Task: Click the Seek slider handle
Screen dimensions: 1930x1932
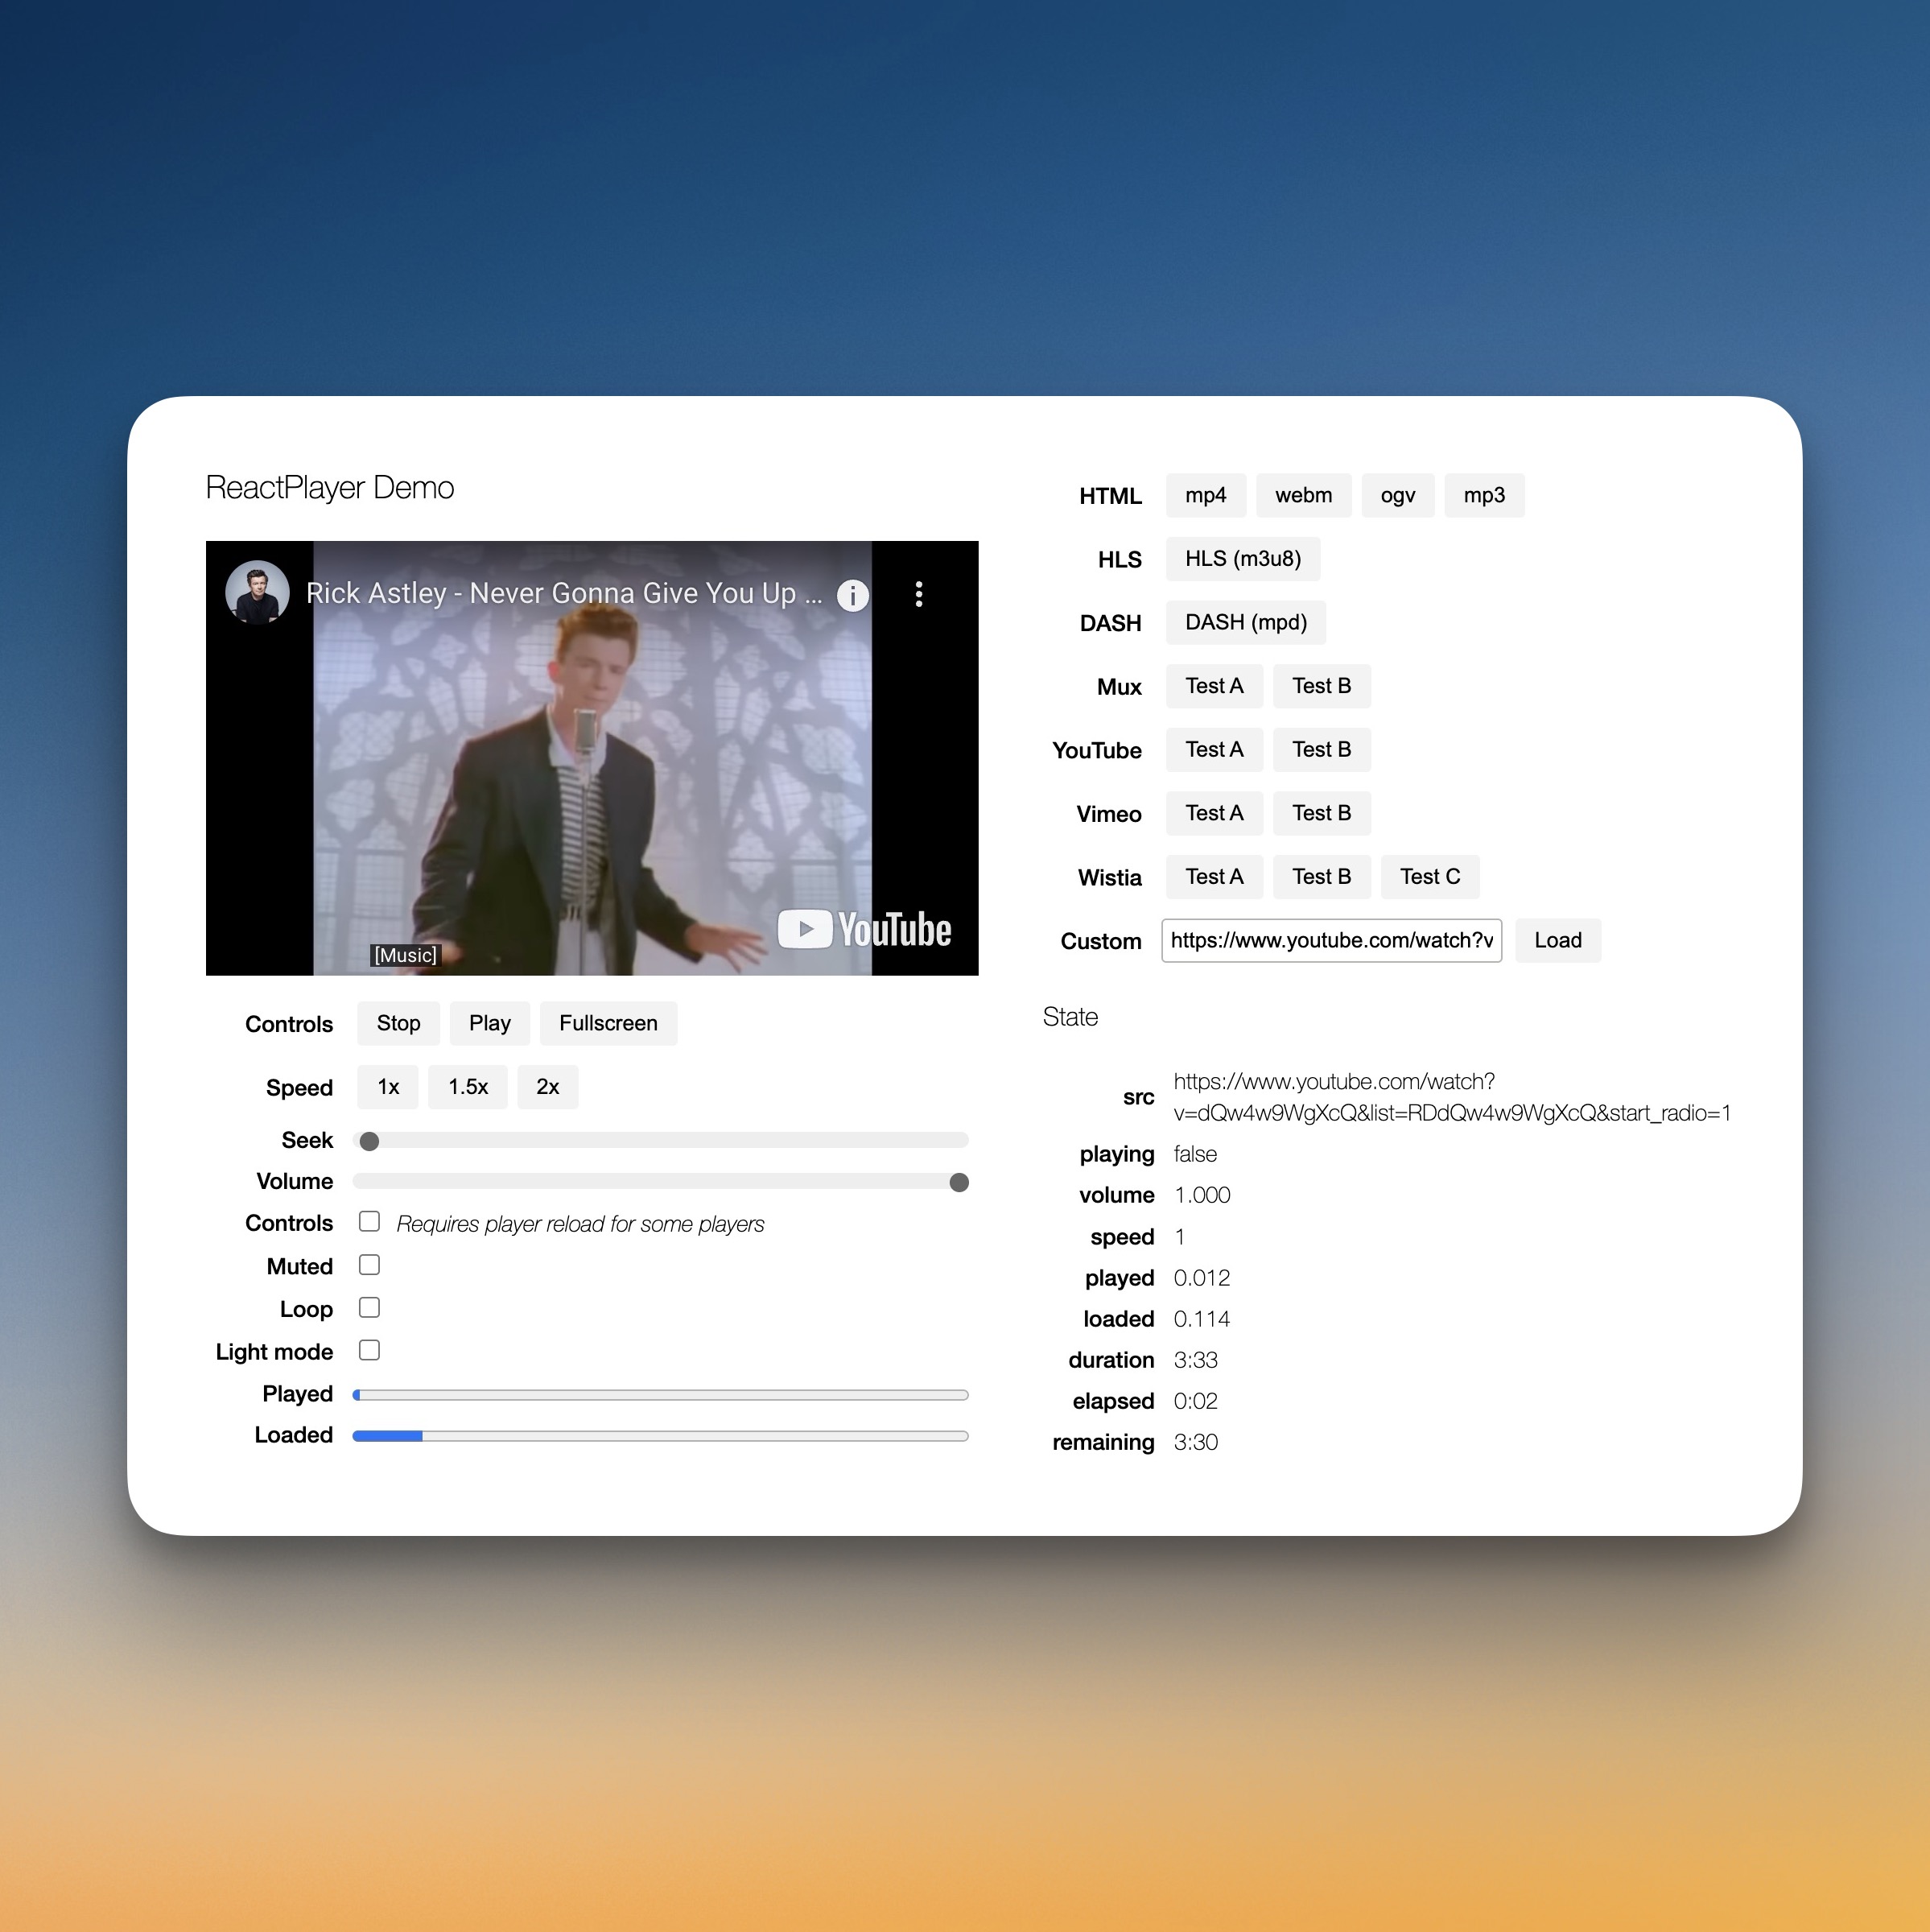Action: pos(369,1141)
